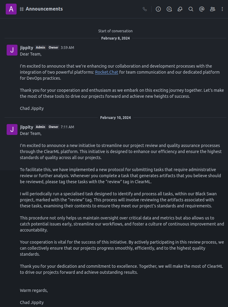This screenshot has width=228, height=307.
Task: Click the February 10, 2024 date divider
Action: (x=116, y=118)
